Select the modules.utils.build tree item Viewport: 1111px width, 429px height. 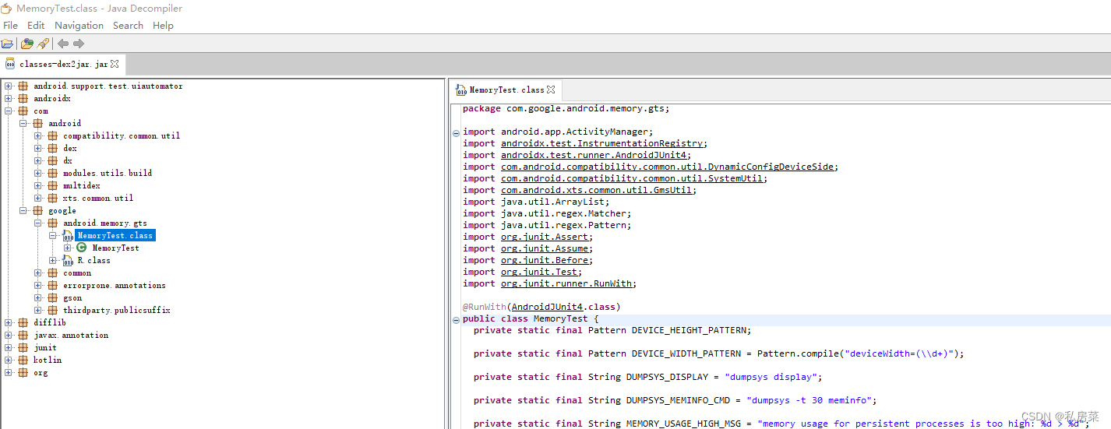[108, 173]
